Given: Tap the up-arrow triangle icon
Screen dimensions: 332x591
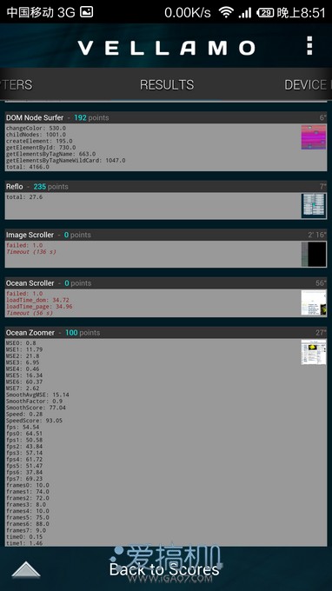Looking at the screenshot, I should (x=25, y=569).
